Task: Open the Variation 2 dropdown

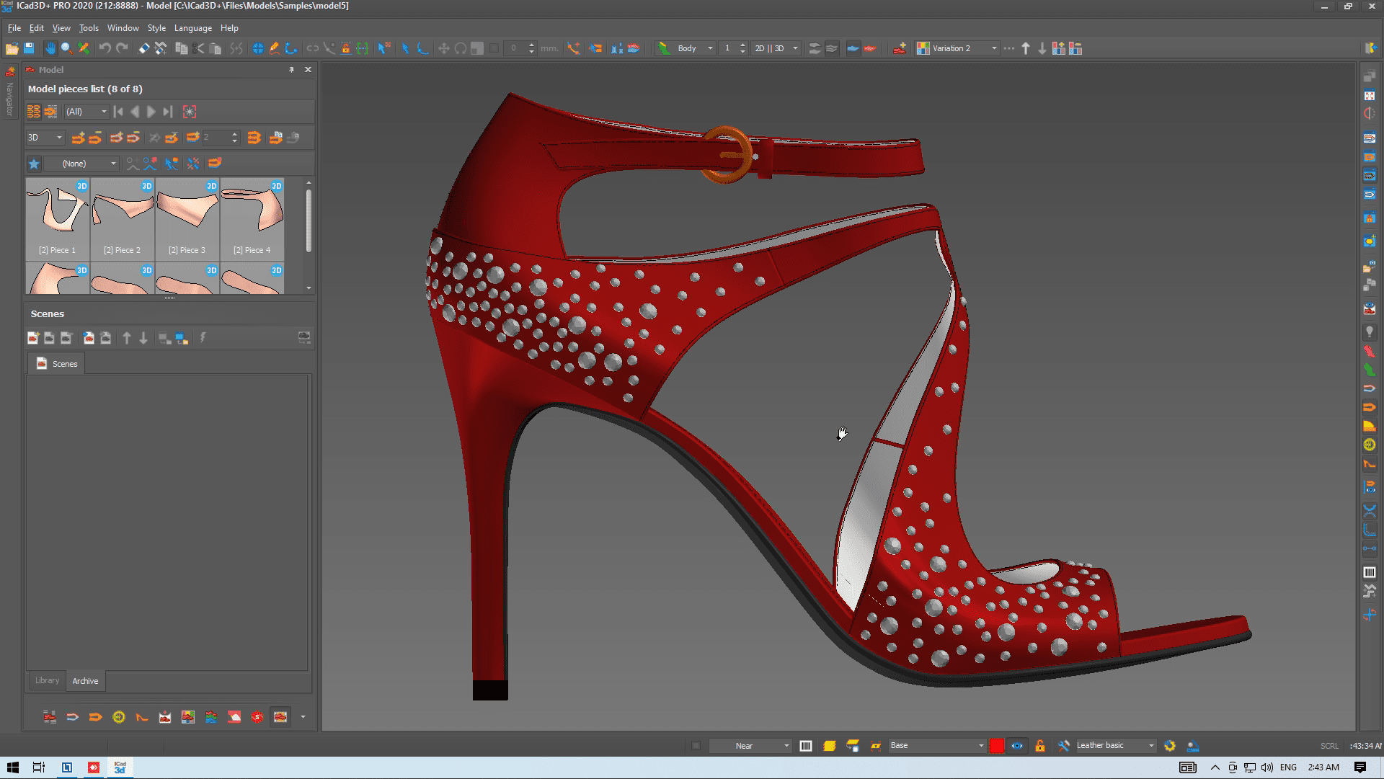Action: pyautogui.click(x=993, y=48)
